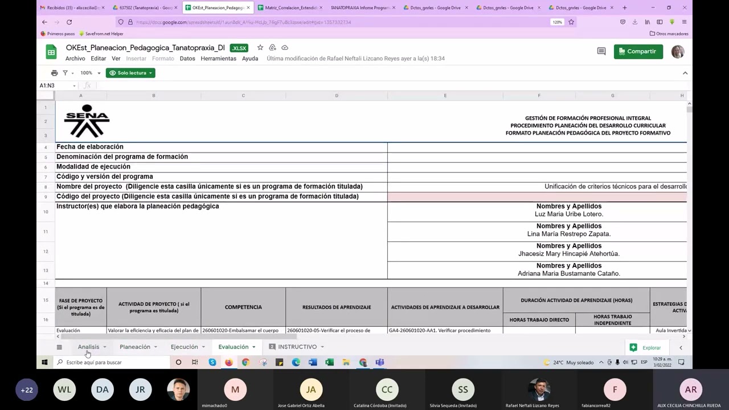Viewport: 729px width, 410px height.
Task: Open the Ayuda menu
Action: [x=250, y=59]
